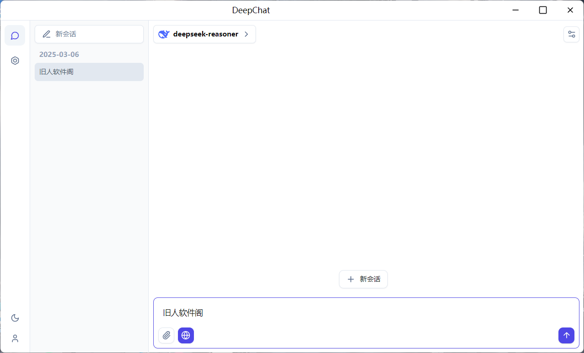Open settings via the hexagon sidebar icon

pyautogui.click(x=15, y=61)
